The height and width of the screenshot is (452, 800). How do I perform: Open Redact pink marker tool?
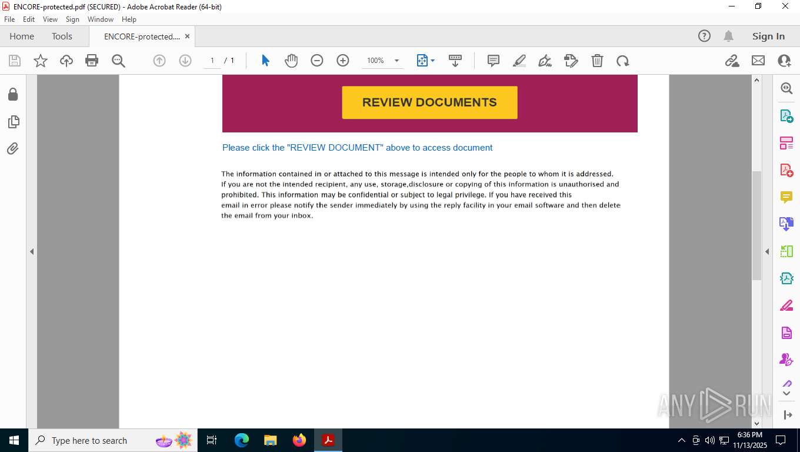(x=786, y=305)
